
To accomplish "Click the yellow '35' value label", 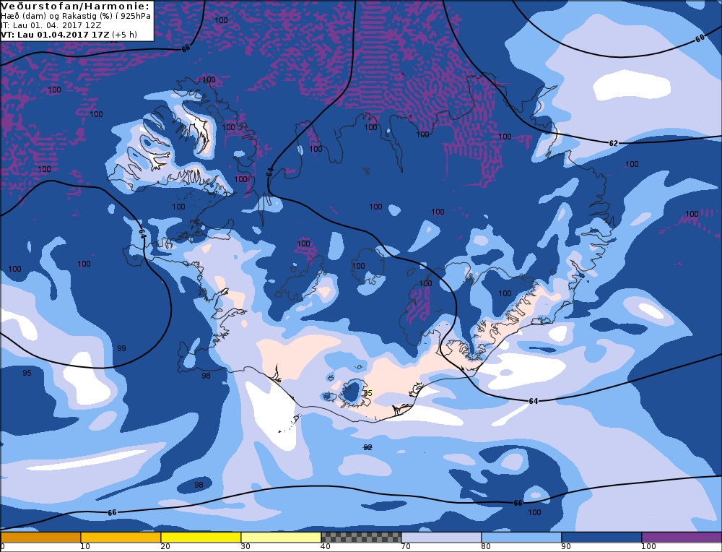I will (x=367, y=393).
